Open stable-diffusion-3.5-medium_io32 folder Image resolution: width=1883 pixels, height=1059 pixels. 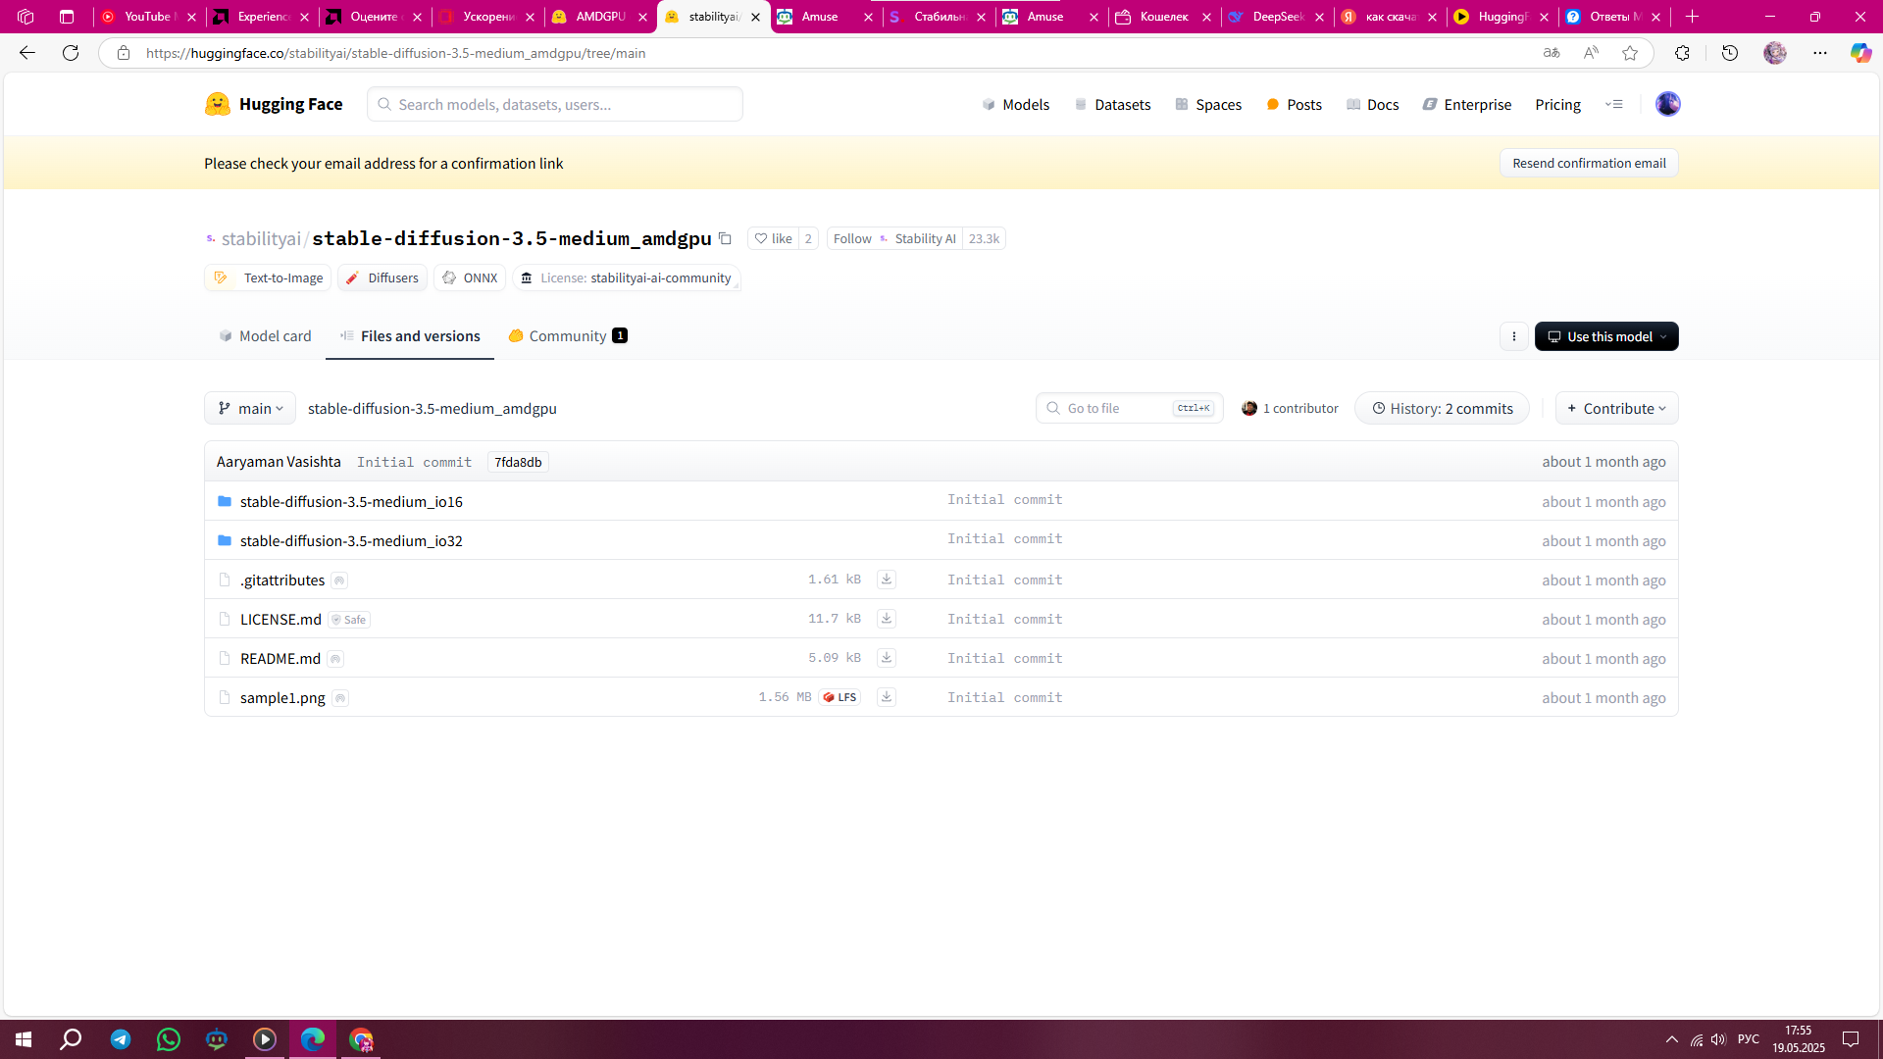351,540
